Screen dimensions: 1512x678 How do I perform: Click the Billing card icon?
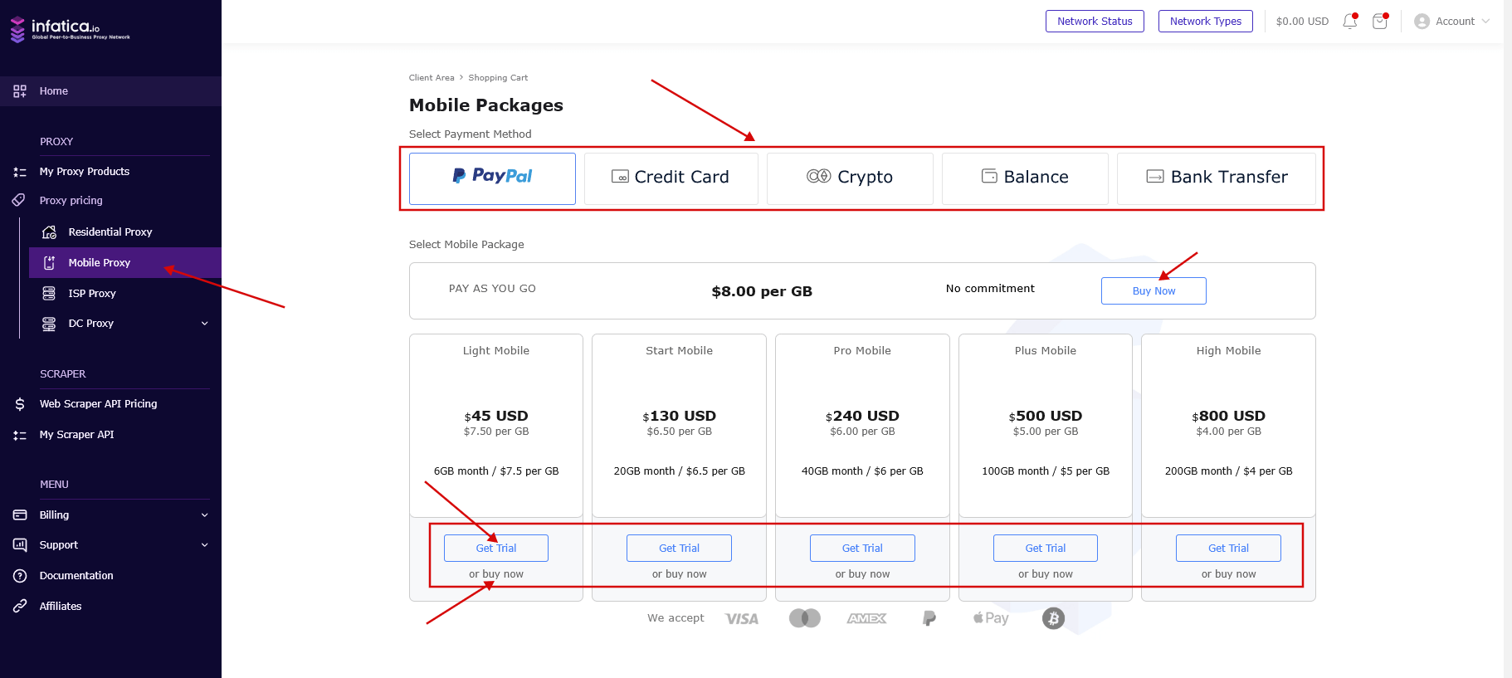pos(20,515)
